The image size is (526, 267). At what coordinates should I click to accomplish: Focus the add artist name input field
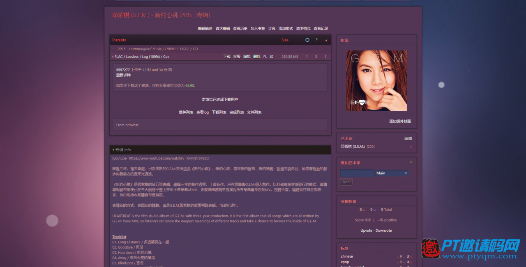click(357, 173)
